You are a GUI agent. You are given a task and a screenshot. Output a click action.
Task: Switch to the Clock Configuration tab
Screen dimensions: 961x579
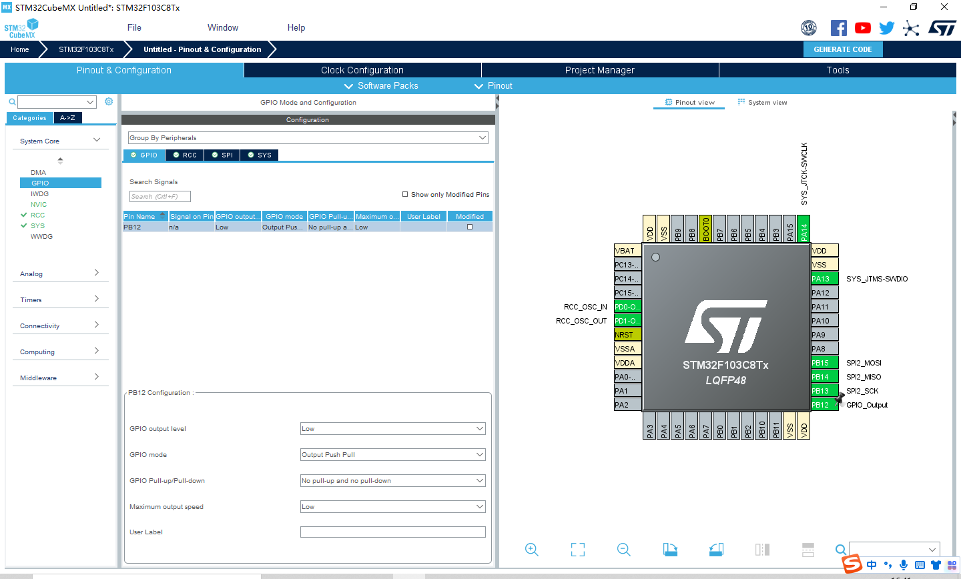[x=362, y=69]
